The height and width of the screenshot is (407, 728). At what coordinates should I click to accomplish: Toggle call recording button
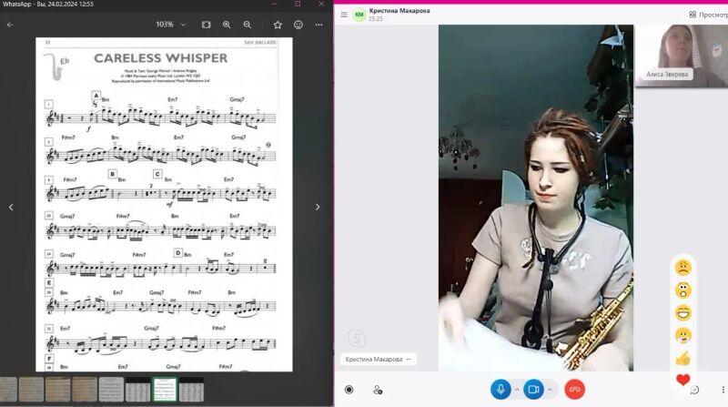point(349,390)
